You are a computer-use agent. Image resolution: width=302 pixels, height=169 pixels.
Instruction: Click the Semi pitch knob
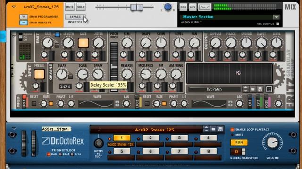click(x=127, y=43)
